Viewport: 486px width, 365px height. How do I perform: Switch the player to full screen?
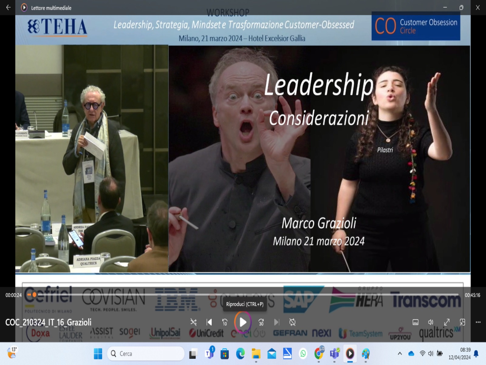pos(447,322)
